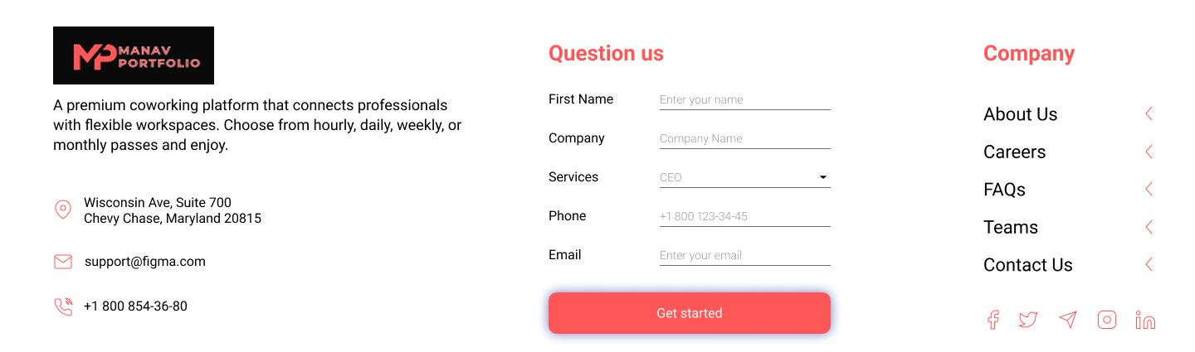Image resolution: width=1195 pixels, height=352 pixels.
Task: Go to Contact Us menu item
Action: pyautogui.click(x=1027, y=265)
